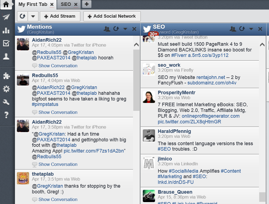Open thetaplab username heading

pos(43,174)
